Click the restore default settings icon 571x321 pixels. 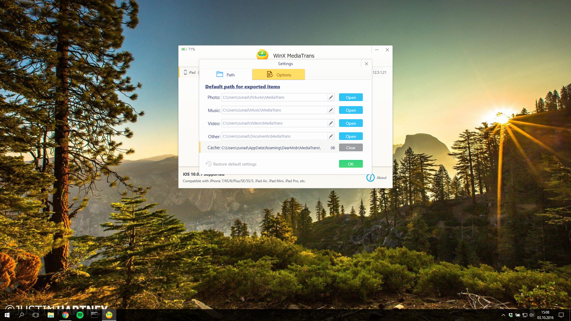(x=208, y=164)
